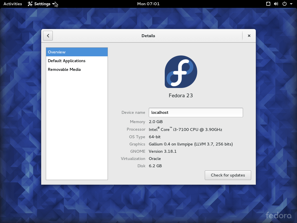Open the power system menu icon

(x=285, y=4)
